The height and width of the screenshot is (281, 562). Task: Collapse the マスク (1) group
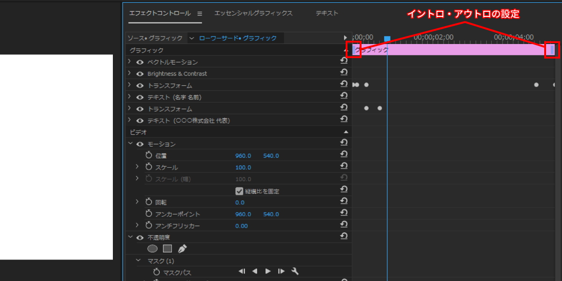(x=138, y=260)
